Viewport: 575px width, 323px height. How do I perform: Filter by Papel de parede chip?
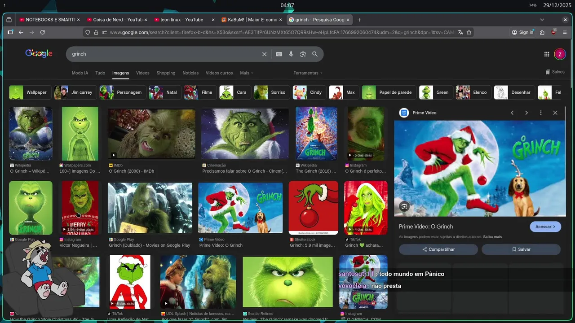(389, 92)
